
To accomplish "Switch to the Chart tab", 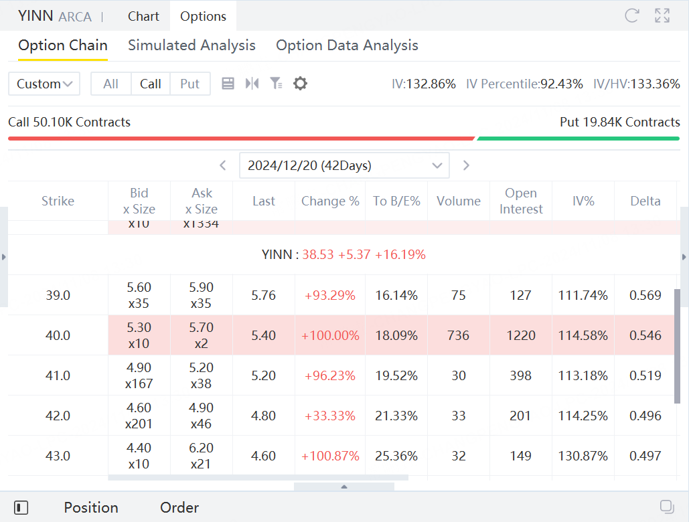I will pos(143,16).
